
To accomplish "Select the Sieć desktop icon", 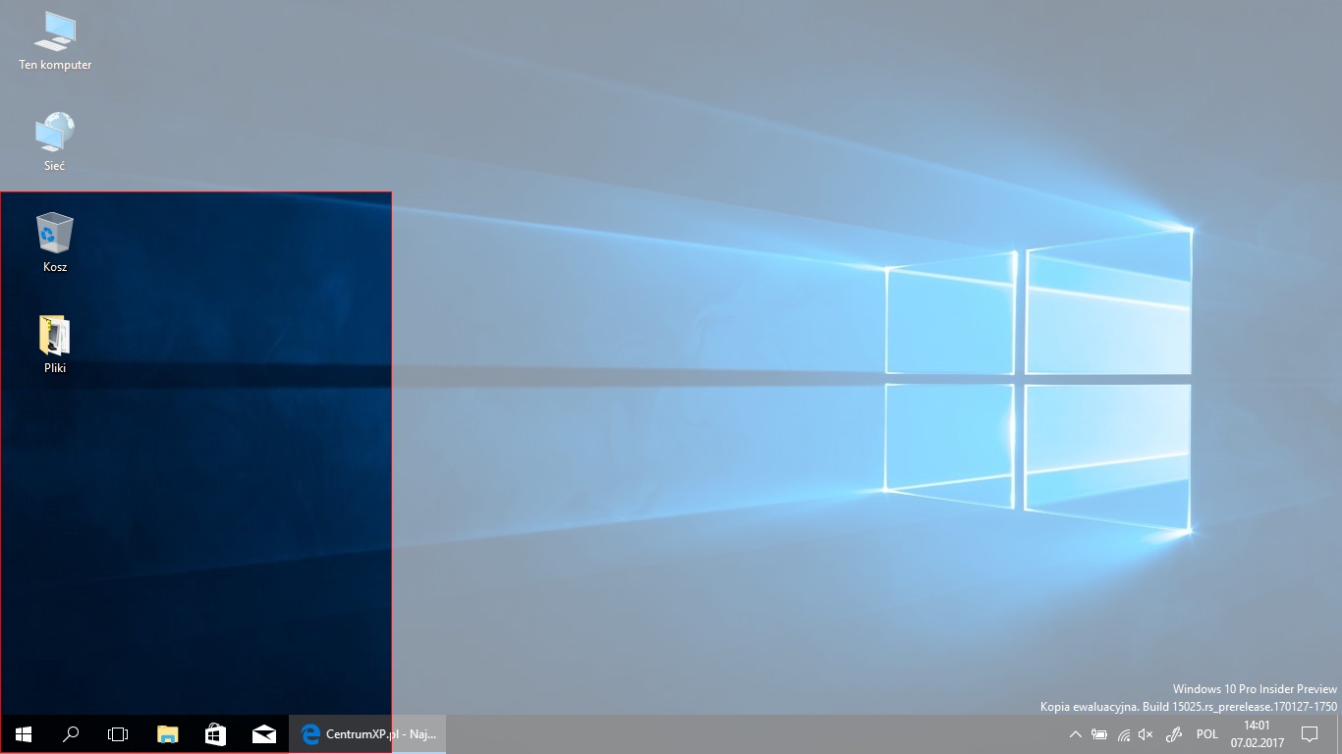I will point(55,142).
